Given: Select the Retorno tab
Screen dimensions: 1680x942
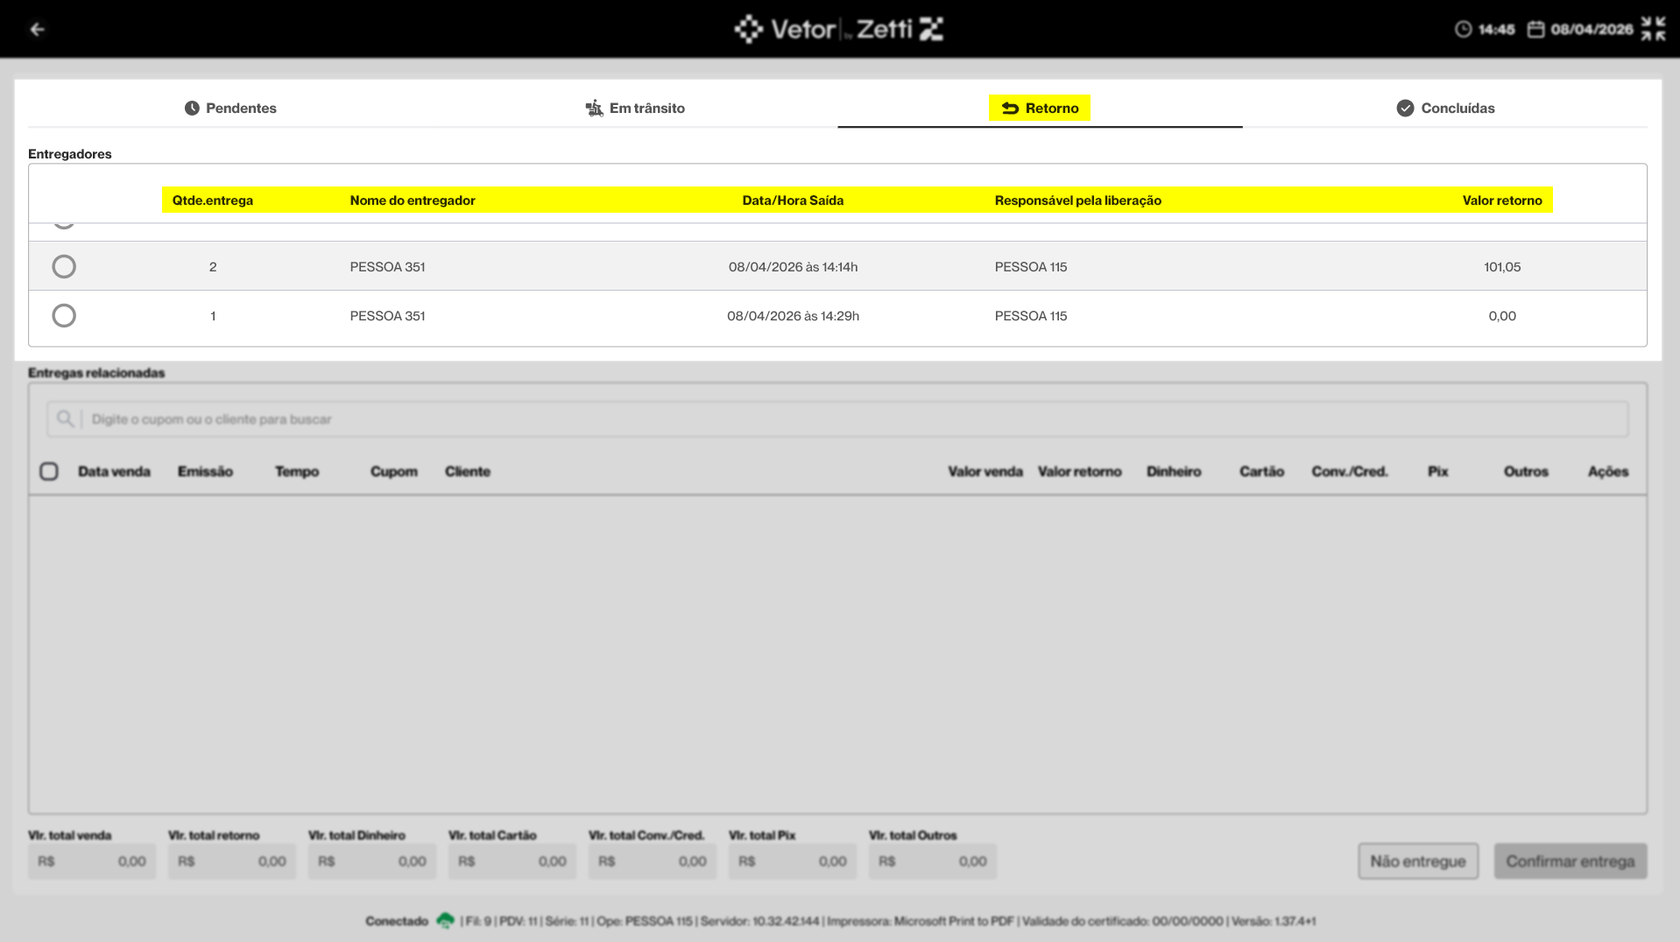Looking at the screenshot, I should (x=1040, y=108).
